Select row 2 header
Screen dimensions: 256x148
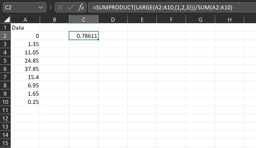[5, 36]
